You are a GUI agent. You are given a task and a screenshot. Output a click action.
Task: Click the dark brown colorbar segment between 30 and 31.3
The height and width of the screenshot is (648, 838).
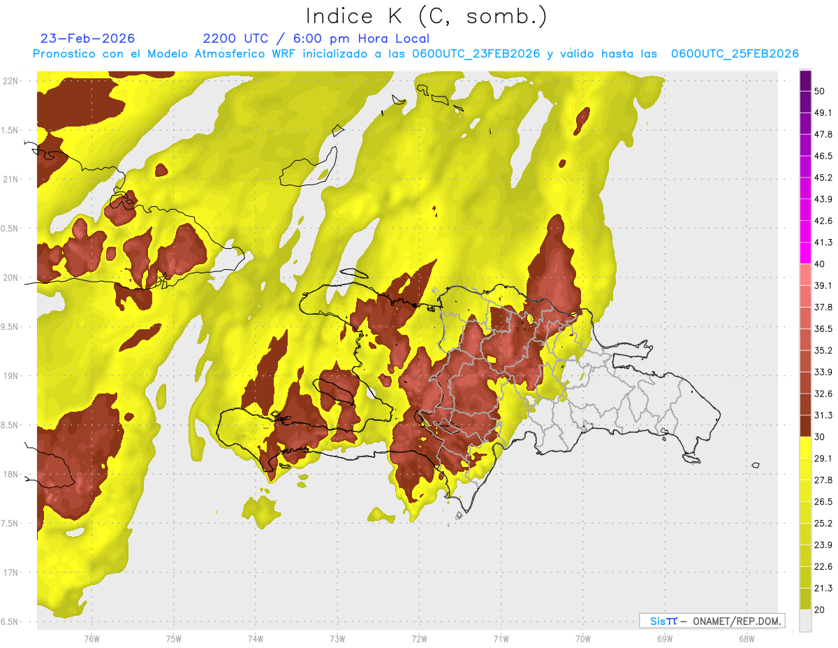click(x=805, y=426)
